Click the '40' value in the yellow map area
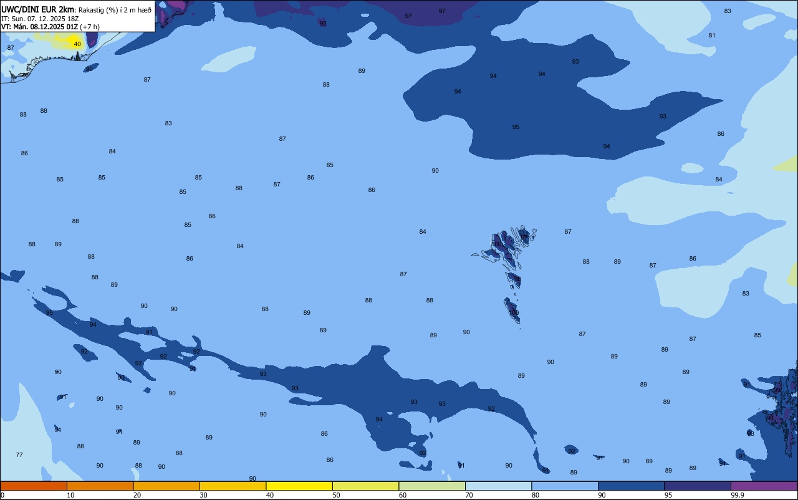The image size is (798, 500). pos(77,44)
